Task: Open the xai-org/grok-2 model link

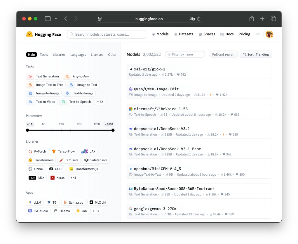Action: 149,69
